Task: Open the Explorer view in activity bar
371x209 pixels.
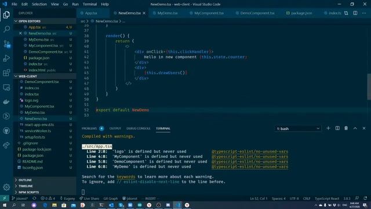Action: point(6,15)
